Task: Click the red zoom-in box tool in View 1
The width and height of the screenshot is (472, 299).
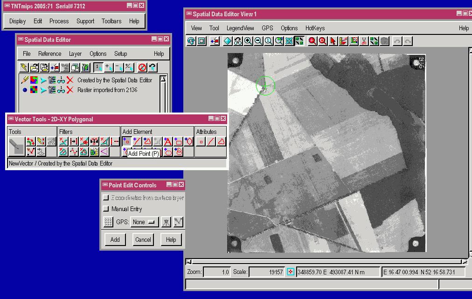Action: pyautogui.click(x=312, y=41)
